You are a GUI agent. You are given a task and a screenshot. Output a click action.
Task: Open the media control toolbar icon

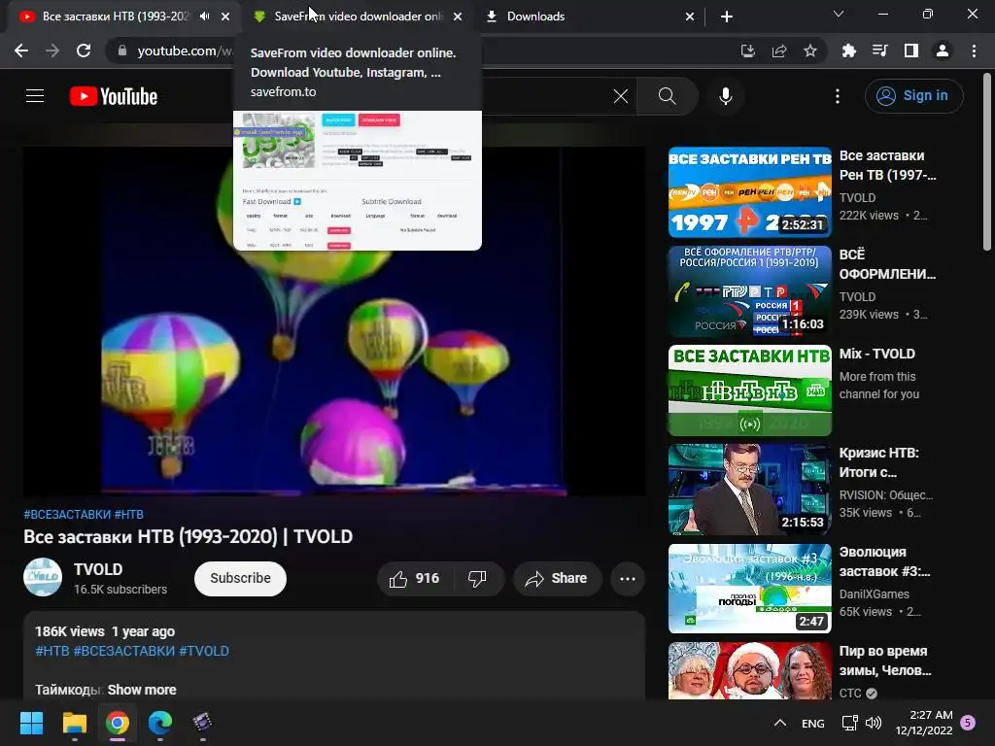(880, 51)
